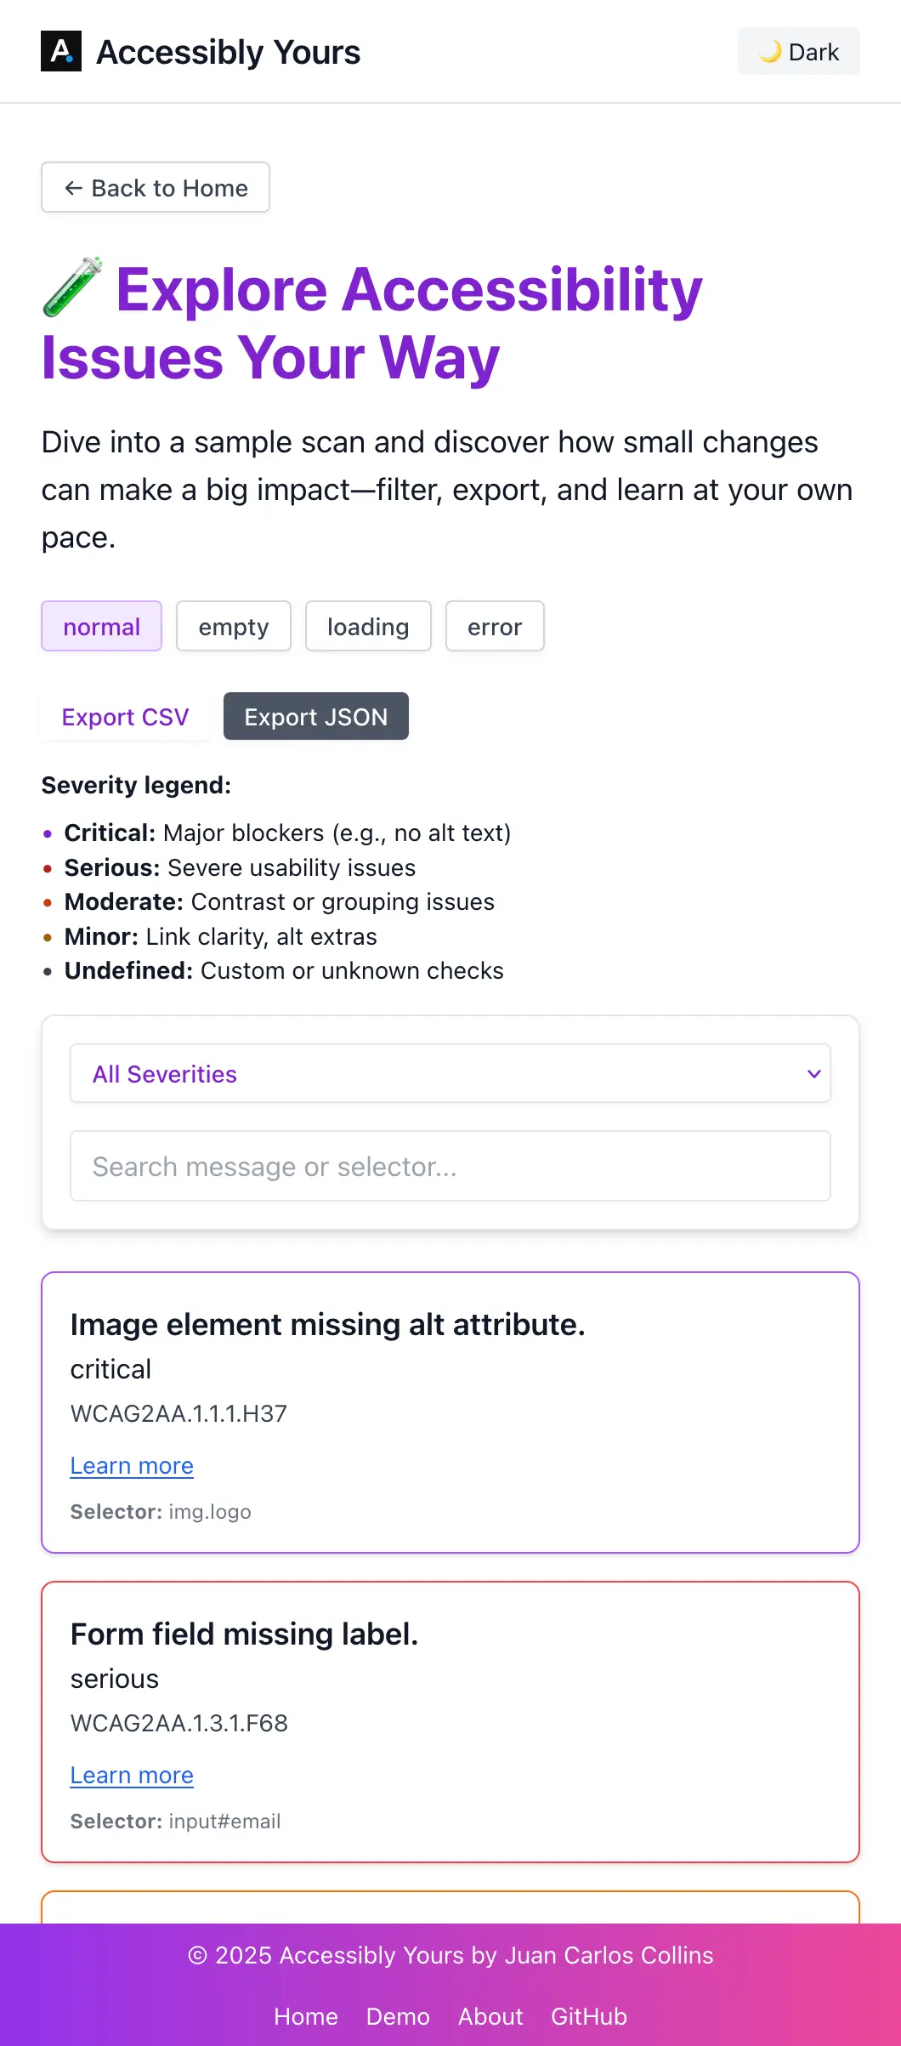This screenshot has width=901, height=2046.
Task: Export results as CSV
Action: (125, 717)
